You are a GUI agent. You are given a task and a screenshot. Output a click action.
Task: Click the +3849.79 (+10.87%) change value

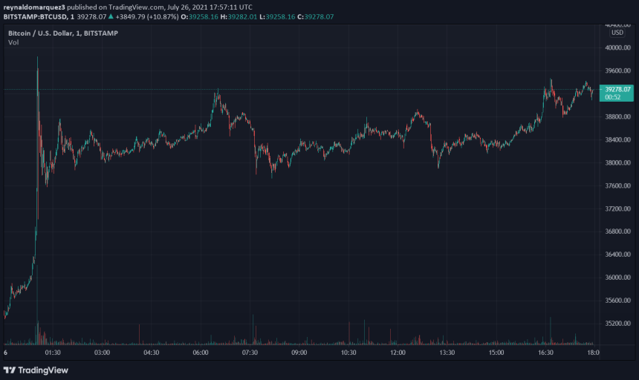coord(147,16)
